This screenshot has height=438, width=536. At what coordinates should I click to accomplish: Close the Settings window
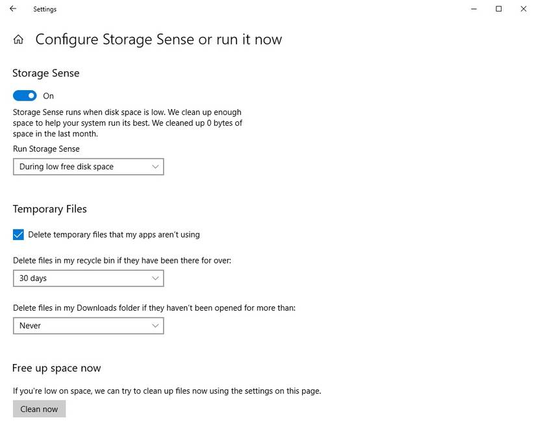click(x=523, y=9)
